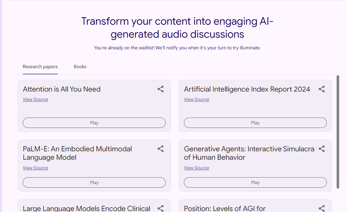
Task: Play the Generative Agents discussion
Action: point(255,182)
